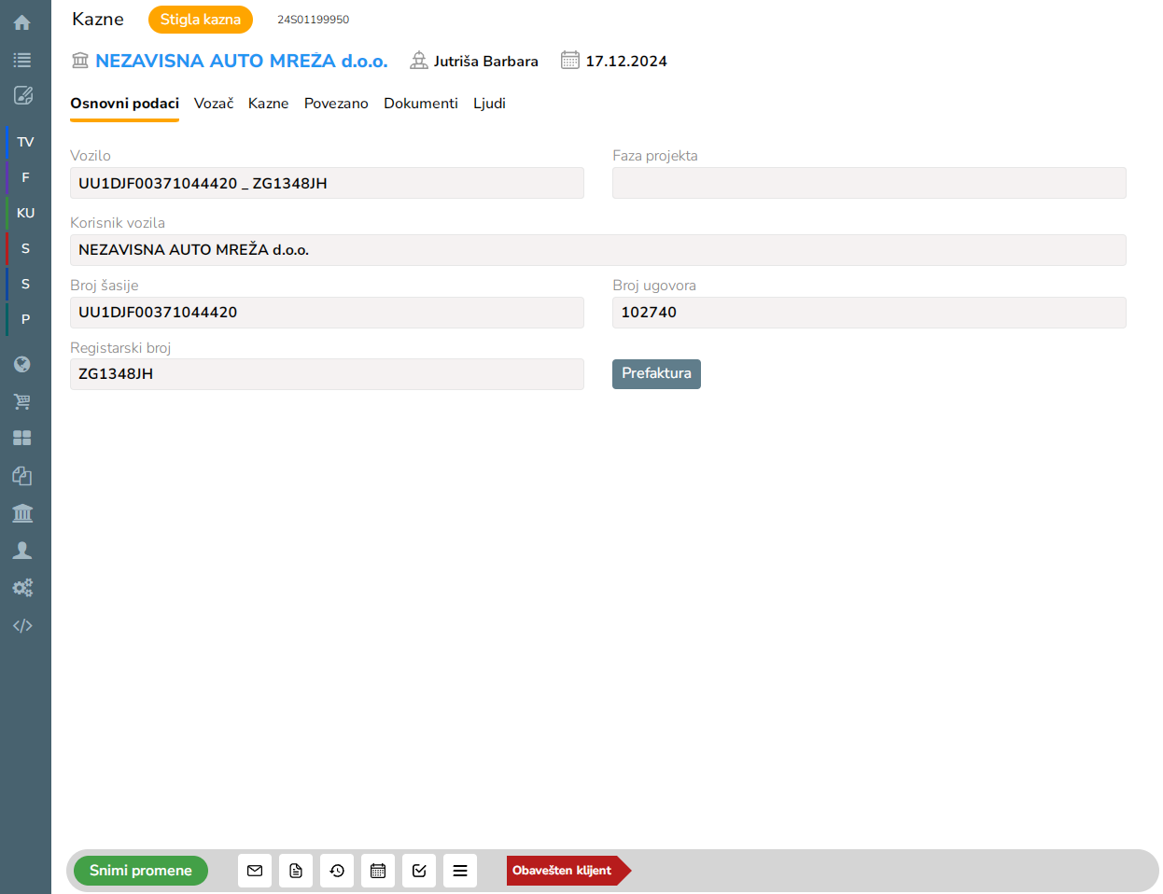1163x894 pixels.
Task: Click the edit note sidebar icon
Action: (22, 95)
